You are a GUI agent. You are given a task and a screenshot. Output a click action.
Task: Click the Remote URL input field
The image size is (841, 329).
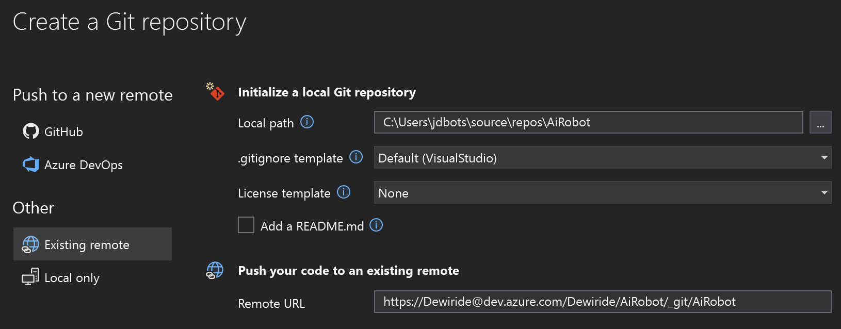(603, 302)
